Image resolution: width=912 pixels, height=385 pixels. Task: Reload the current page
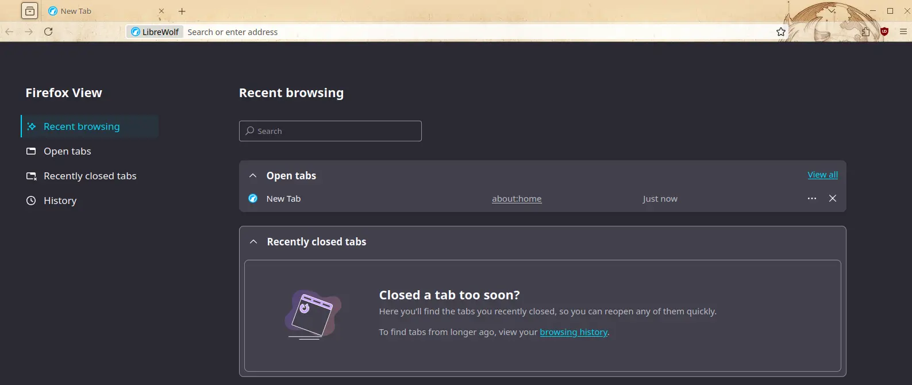(48, 32)
